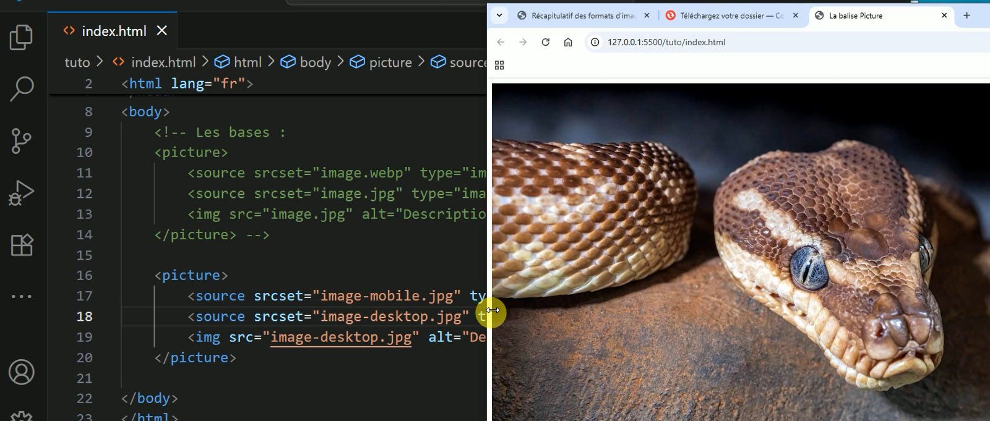Click the html breadcrumb element
The image size is (990, 421).
click(x=238, y=62)
